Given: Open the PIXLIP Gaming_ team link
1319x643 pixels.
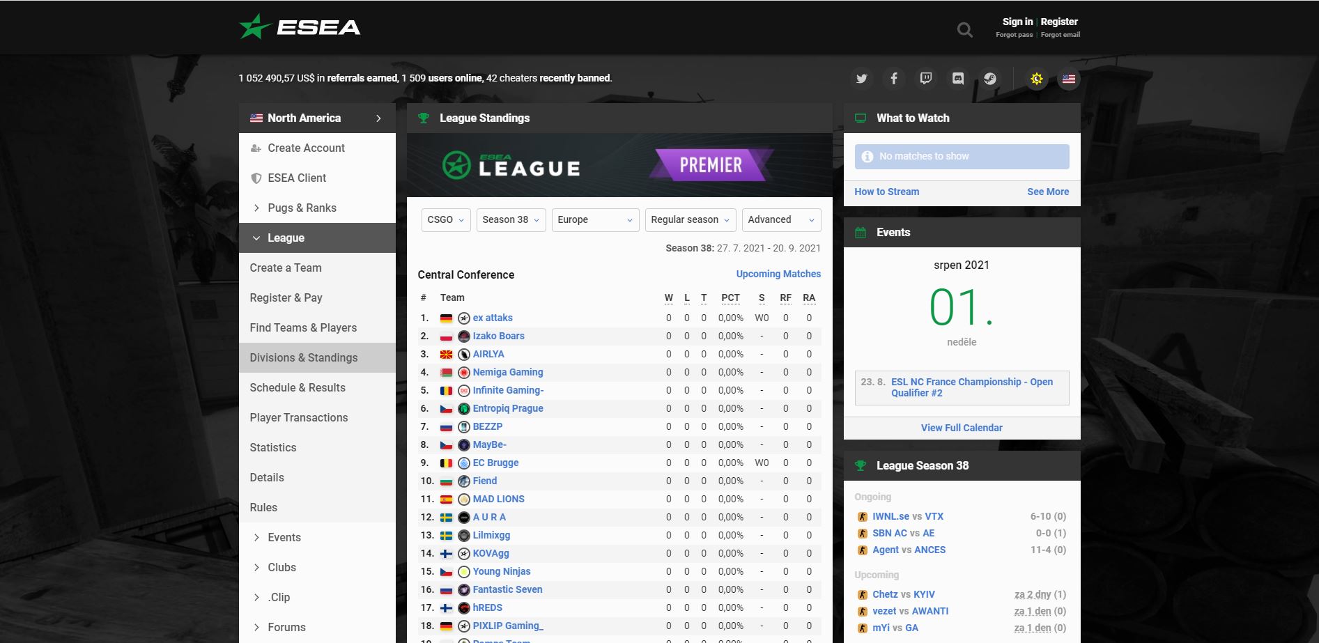Looking at the screenshot, I should coord(508,626).
